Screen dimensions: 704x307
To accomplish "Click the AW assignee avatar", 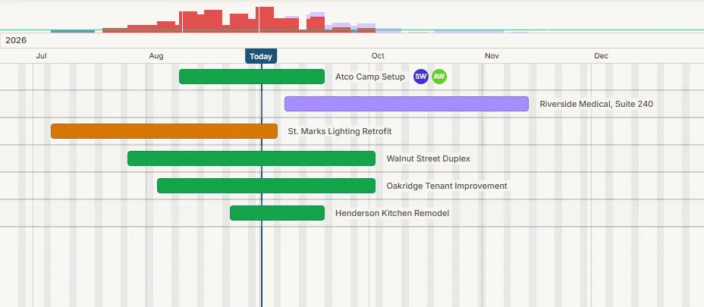I will pos(439,77).
